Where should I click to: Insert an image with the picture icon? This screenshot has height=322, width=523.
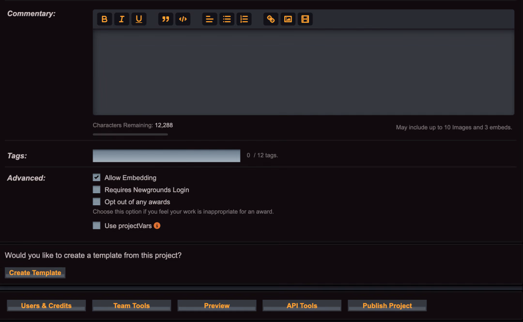(x=288, y=19)
